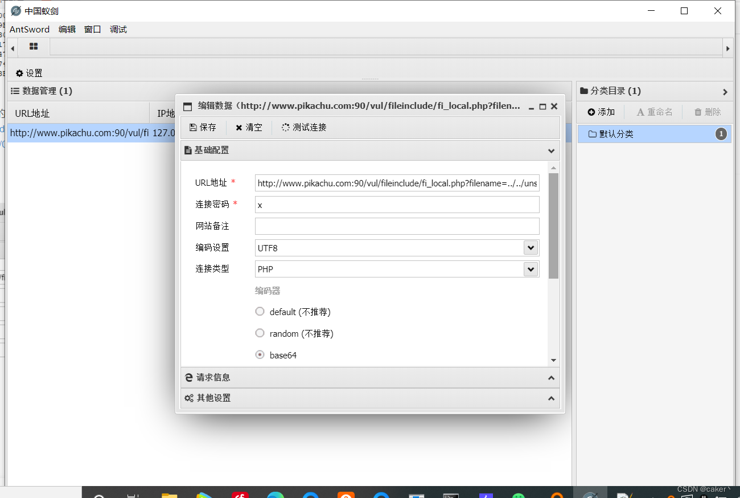Screen dimensions: 740x498
Task: Click the dialog scrollbar down arrow
Action: tap(553, 360)
